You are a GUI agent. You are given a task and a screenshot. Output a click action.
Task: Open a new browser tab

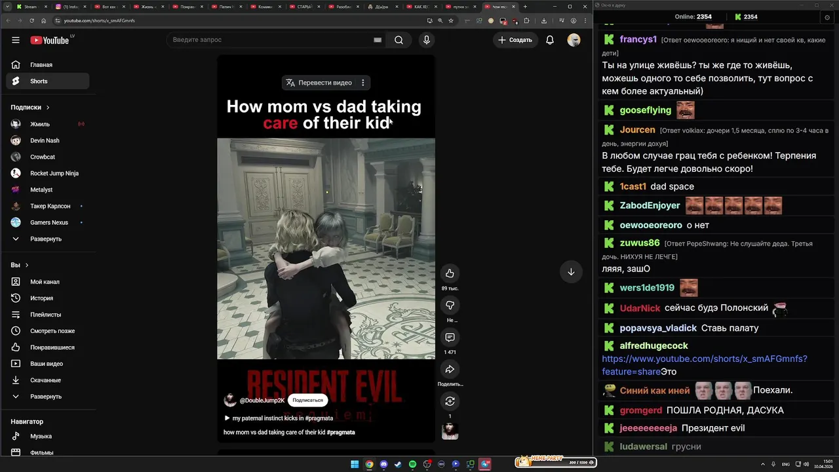click(525, 7)
